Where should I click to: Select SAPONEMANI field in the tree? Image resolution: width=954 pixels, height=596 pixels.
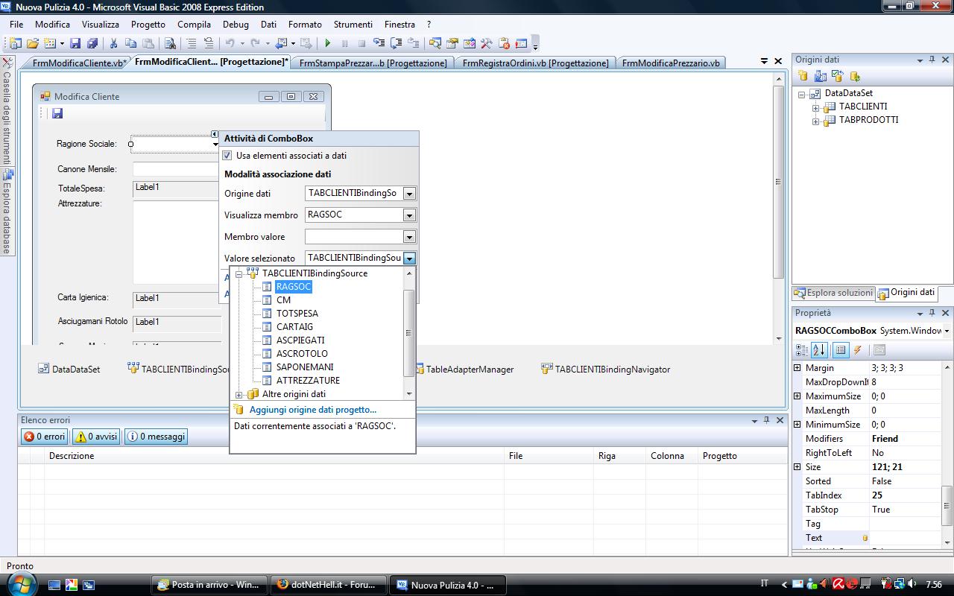pos(304,367)
